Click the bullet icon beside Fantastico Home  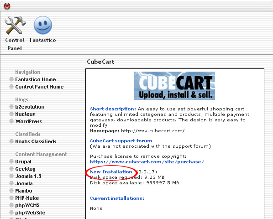click(11, 79)
